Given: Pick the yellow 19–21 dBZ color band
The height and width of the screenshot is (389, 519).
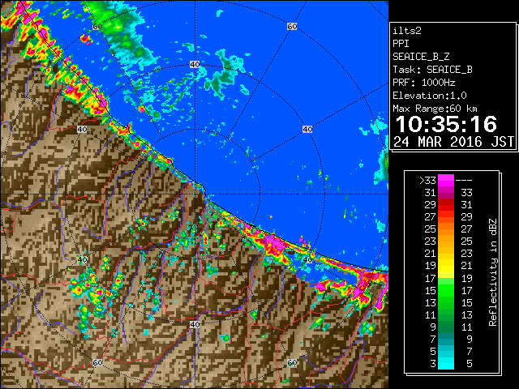Looking at the screenshot, I should (x=445, y=266).
